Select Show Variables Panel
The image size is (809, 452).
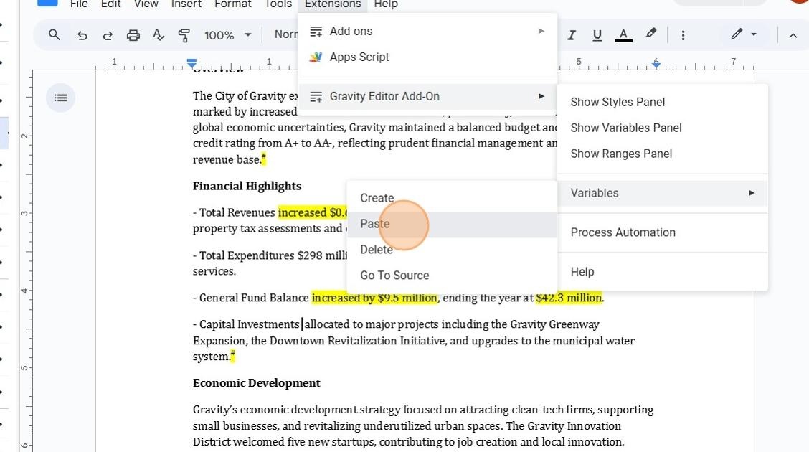pyautogui.click(x=663, y=128)
